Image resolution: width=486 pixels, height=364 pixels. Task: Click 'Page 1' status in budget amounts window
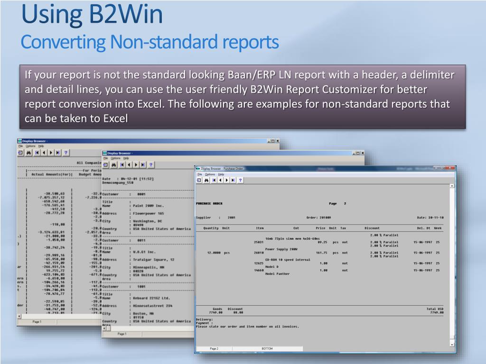pos(37,322)
